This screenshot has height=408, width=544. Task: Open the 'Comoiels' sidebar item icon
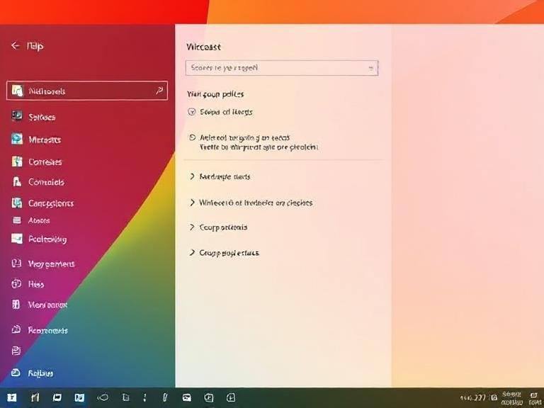point(17,181)
